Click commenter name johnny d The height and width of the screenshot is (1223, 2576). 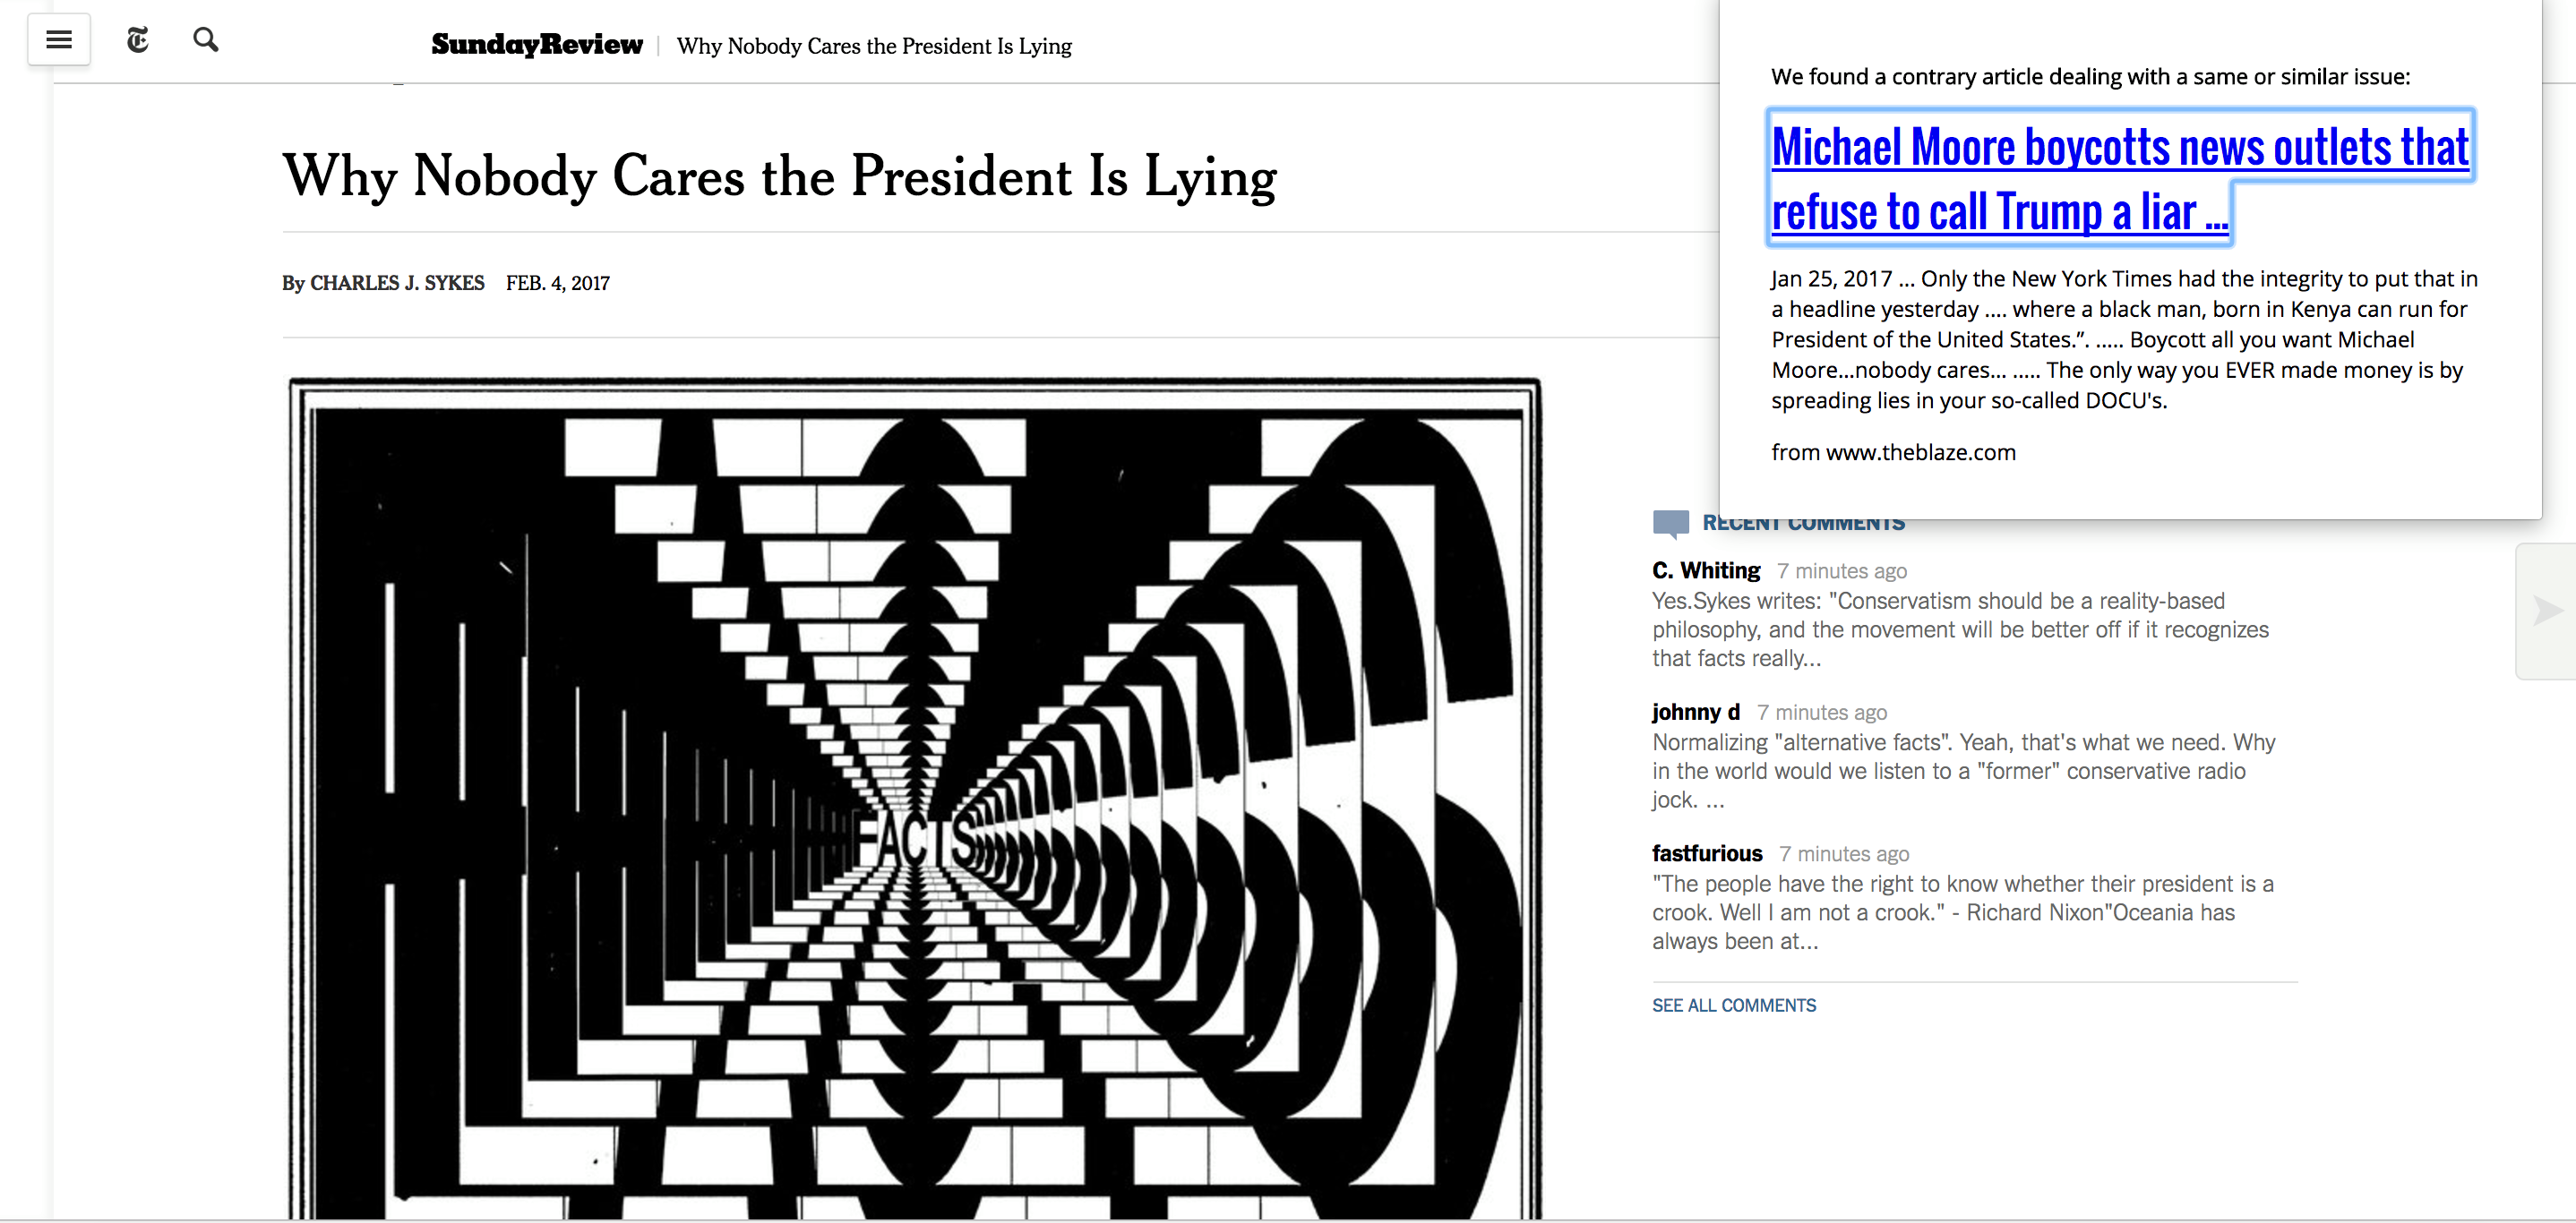click(1695, 713)
